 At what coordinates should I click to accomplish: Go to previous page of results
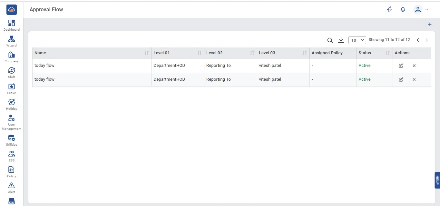pos(418,40)
